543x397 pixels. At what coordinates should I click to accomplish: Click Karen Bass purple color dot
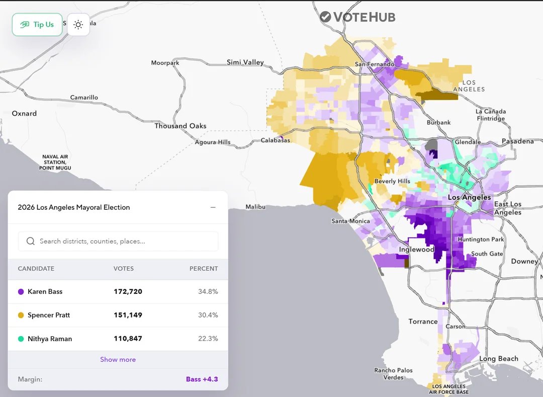click(x=21, y=292)
